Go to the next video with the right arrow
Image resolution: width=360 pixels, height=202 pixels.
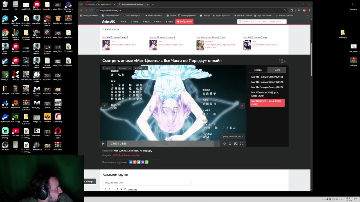click(x=242, y=106)
